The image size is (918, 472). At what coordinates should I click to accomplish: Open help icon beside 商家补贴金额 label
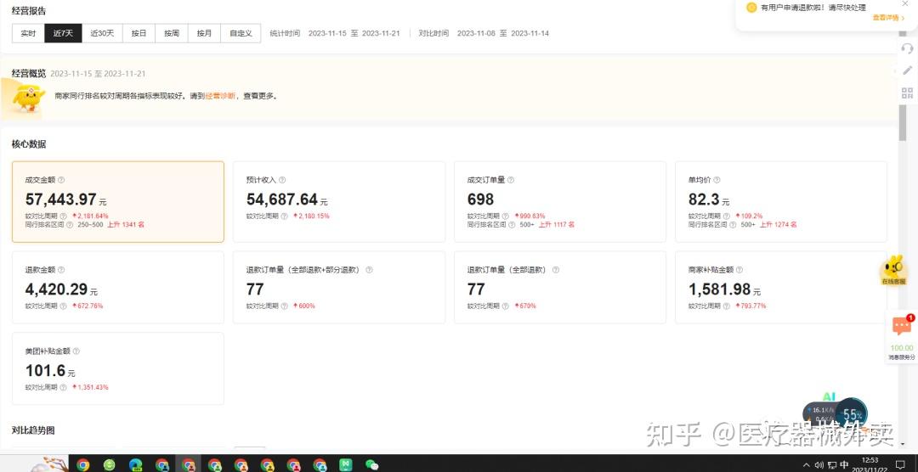[739, 270]
